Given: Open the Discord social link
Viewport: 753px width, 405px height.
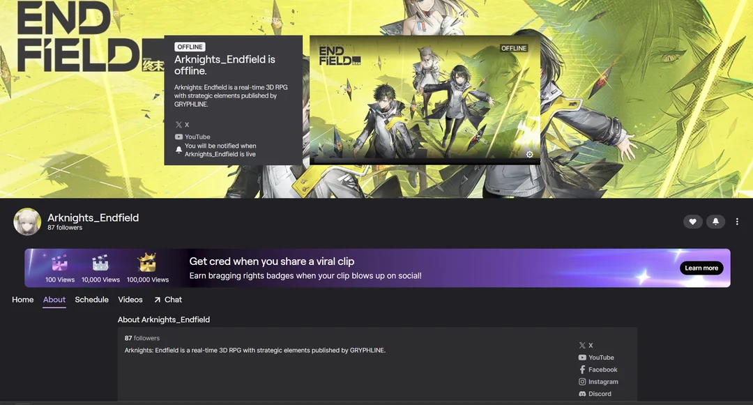Looking at the screenshot, I should pyautogui.click(x=595, y=393).
